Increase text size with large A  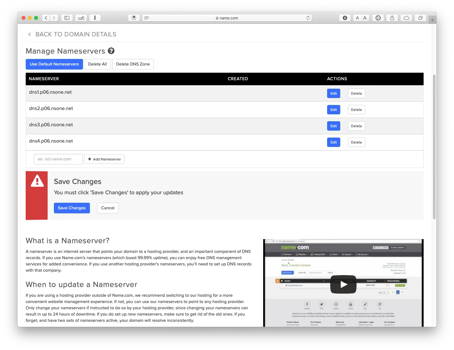pyautogui.click(x=365, y=18)
